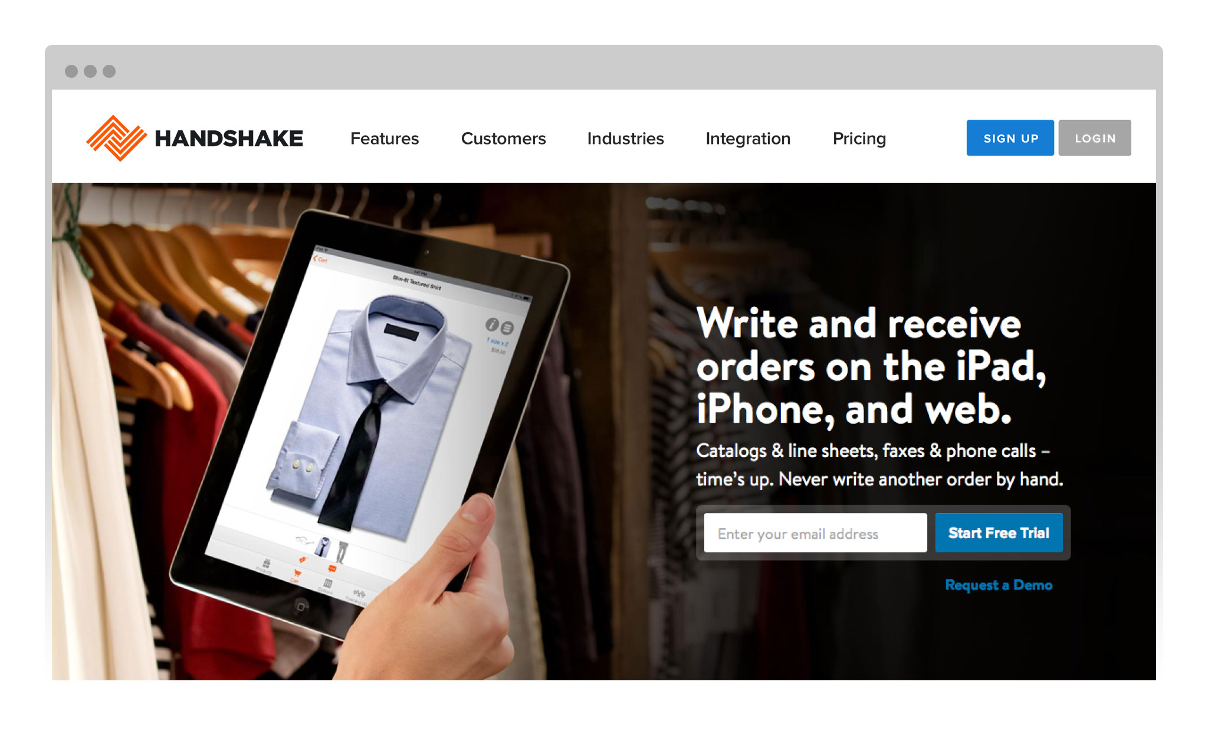1208x731 pixels.
Task: Focus the email address input field
Action: (815, 533)
